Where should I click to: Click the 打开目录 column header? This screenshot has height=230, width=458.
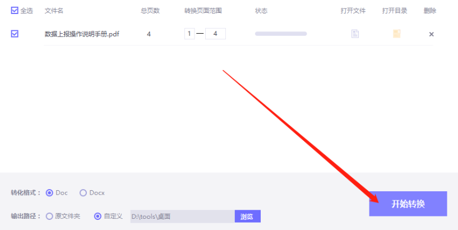pyautogui.click(x=395, y=11)
